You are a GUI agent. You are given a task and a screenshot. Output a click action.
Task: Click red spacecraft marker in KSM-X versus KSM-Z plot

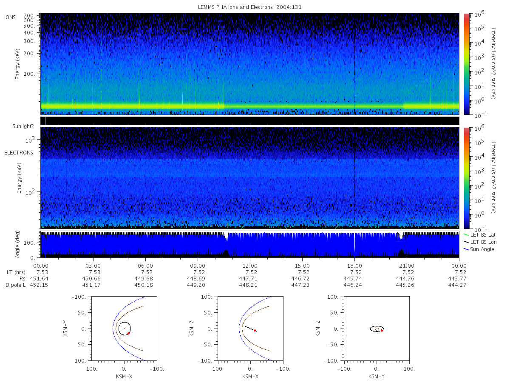pyautogui.click(x=255, y=330)
